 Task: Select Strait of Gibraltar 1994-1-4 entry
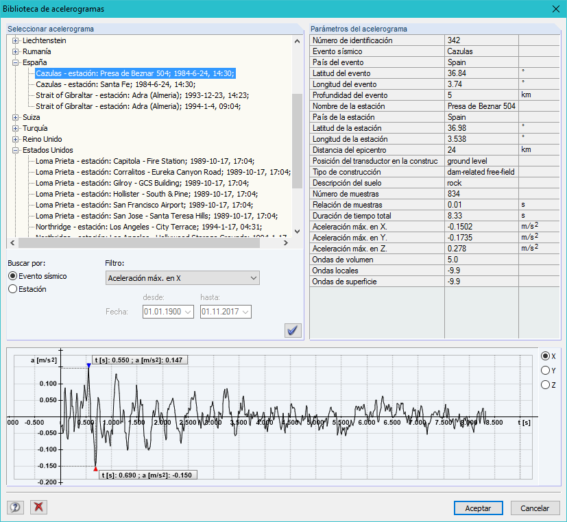click(x=138, y=106)
